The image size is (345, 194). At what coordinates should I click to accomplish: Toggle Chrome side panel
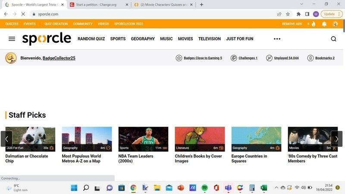pos(307,14)
